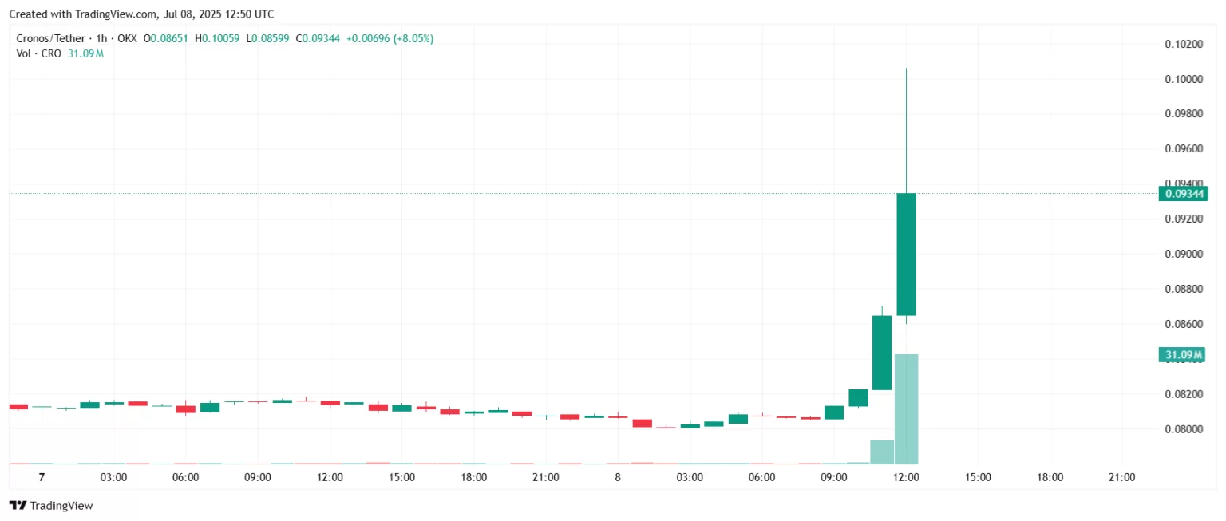Screen dimensions: 1226x521
Task: Click the +8.05% change value in the legend
Action: pyautogui.click(x=409, y=38)
